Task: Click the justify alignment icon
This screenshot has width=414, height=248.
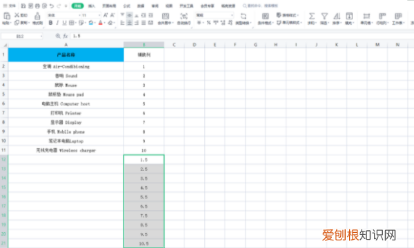Action: [x=144, y=23]
